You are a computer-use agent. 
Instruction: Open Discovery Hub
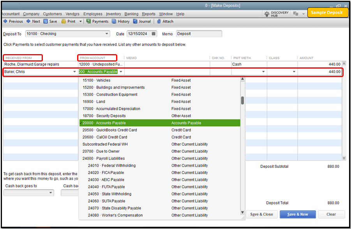(x=276, y=13)
